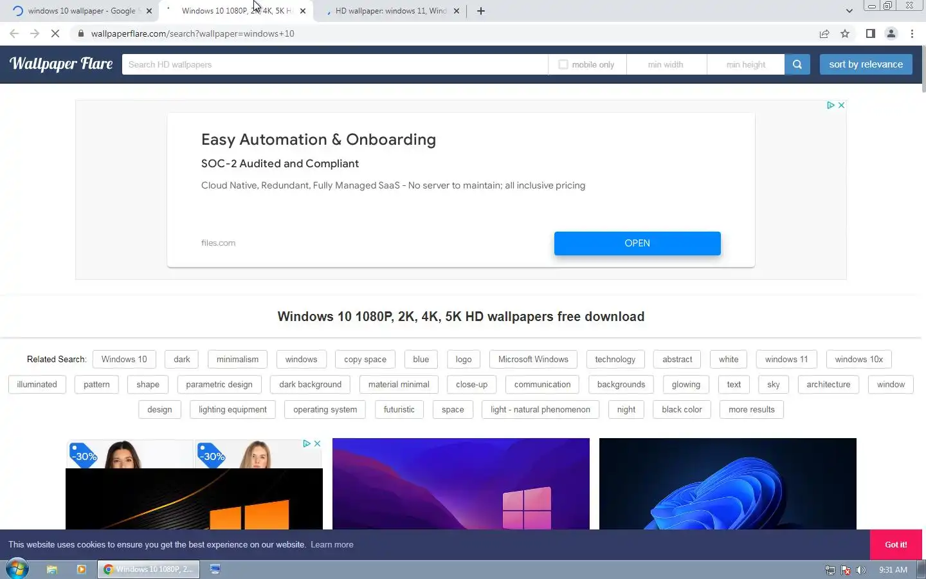Click the min height input field
Viewport: 926px width, 579px height.
746,64
